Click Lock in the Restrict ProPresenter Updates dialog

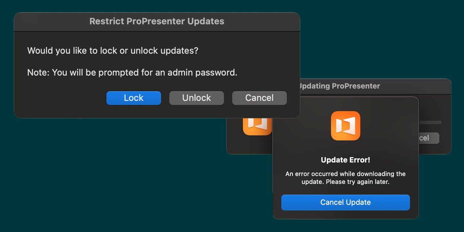click(133, 98)
